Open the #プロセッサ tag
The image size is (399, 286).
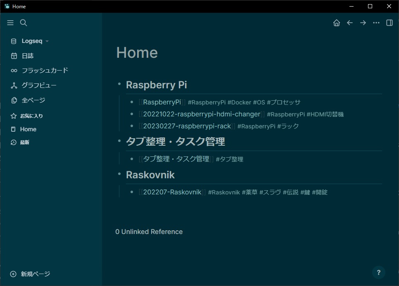[284, 102]
